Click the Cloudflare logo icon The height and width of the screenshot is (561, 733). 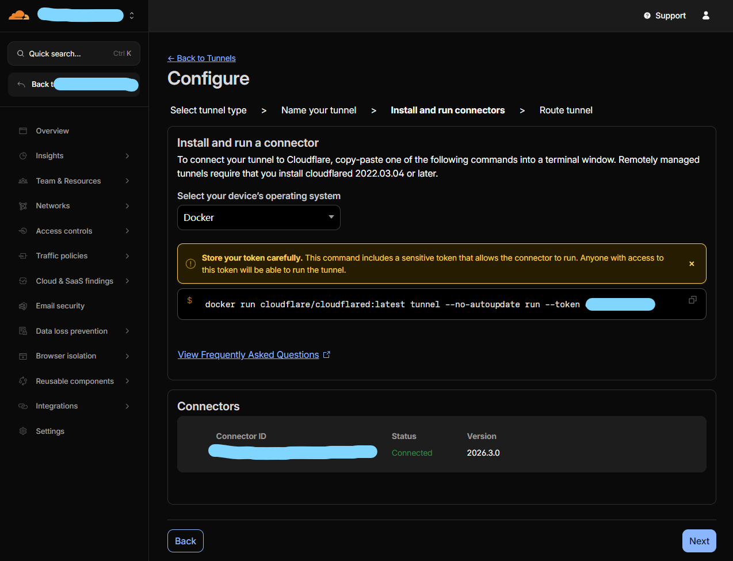[x=18, y=16]
